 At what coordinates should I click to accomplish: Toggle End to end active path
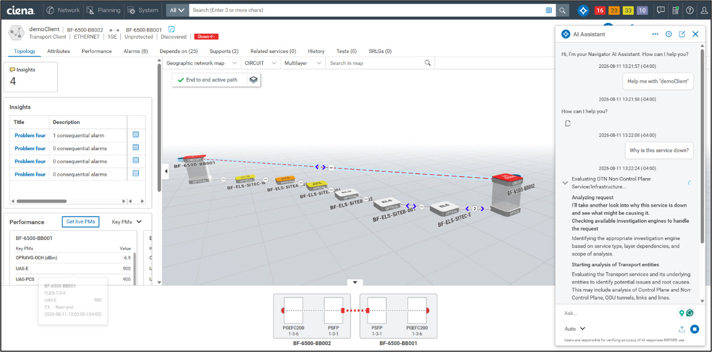[x=209, y=80]
